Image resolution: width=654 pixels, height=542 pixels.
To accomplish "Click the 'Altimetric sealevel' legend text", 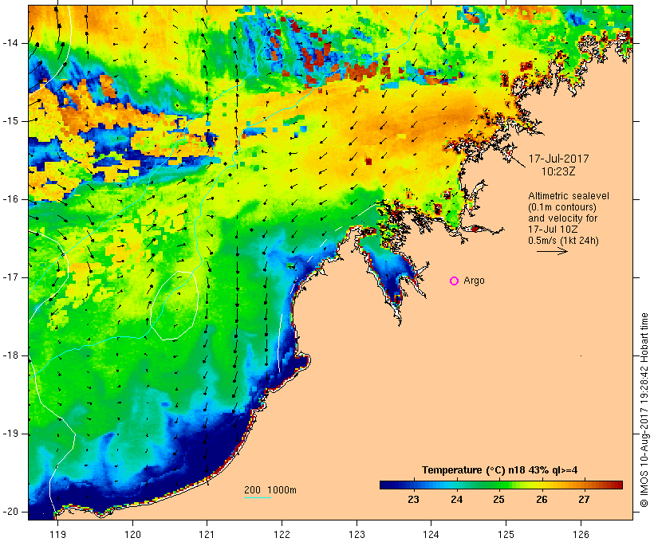I will 569,196.
